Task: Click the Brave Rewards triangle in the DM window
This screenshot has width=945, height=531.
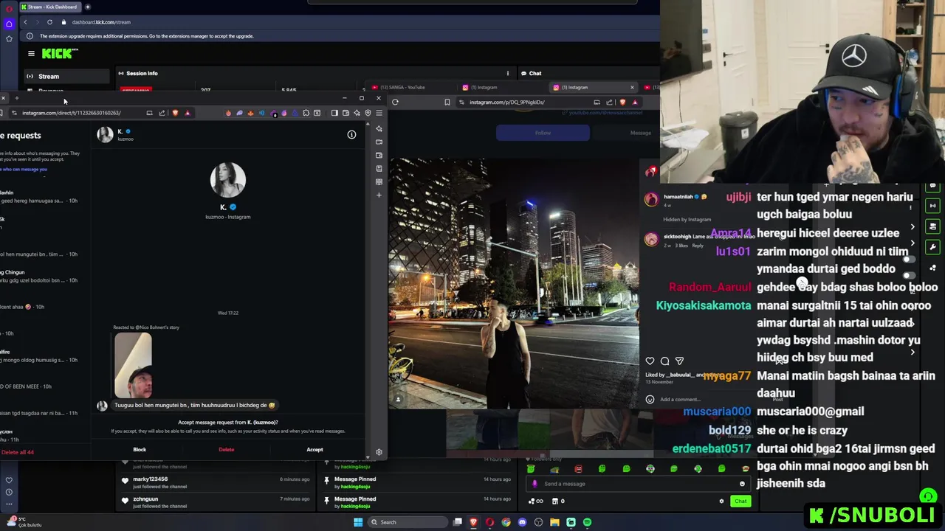Action: point(188,113)
